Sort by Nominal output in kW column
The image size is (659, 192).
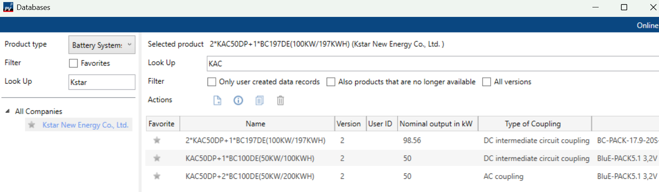[x=436, y=124]
